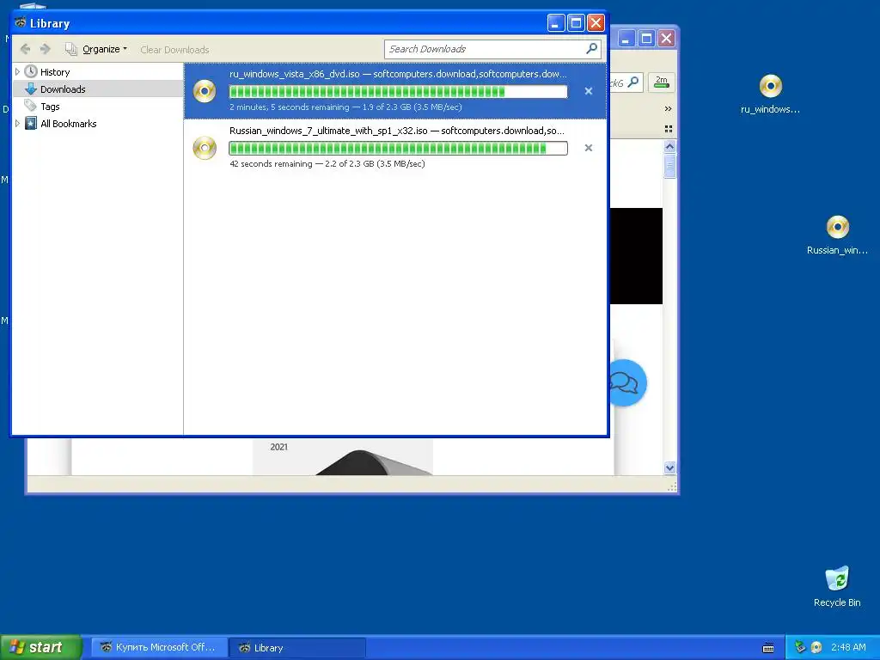Switch to Купить Microsoft Off taskbar window

point(159,648)
